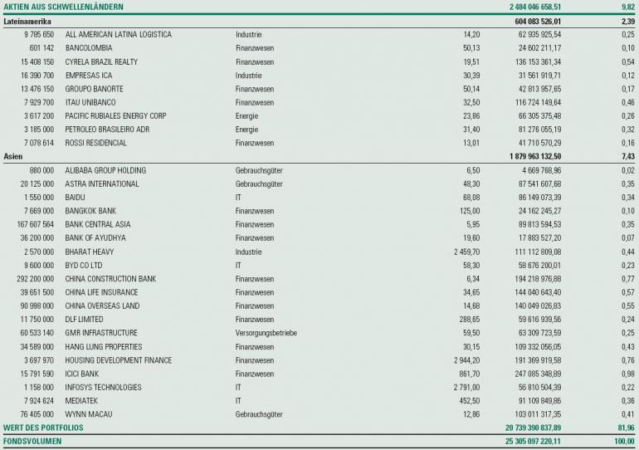Click HOUSING DEVELOPMENT FINANCE name
639x450 pixels.
pyautogui.click(x=119, y=360)
